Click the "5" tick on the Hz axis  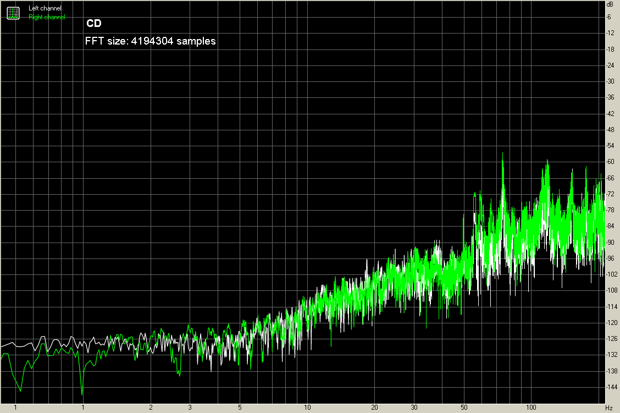pyautogui.click(x=240, y=408)
